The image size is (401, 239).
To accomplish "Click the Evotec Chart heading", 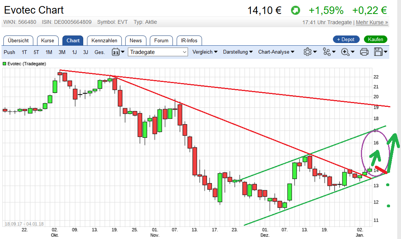I will tap(34, 10).
